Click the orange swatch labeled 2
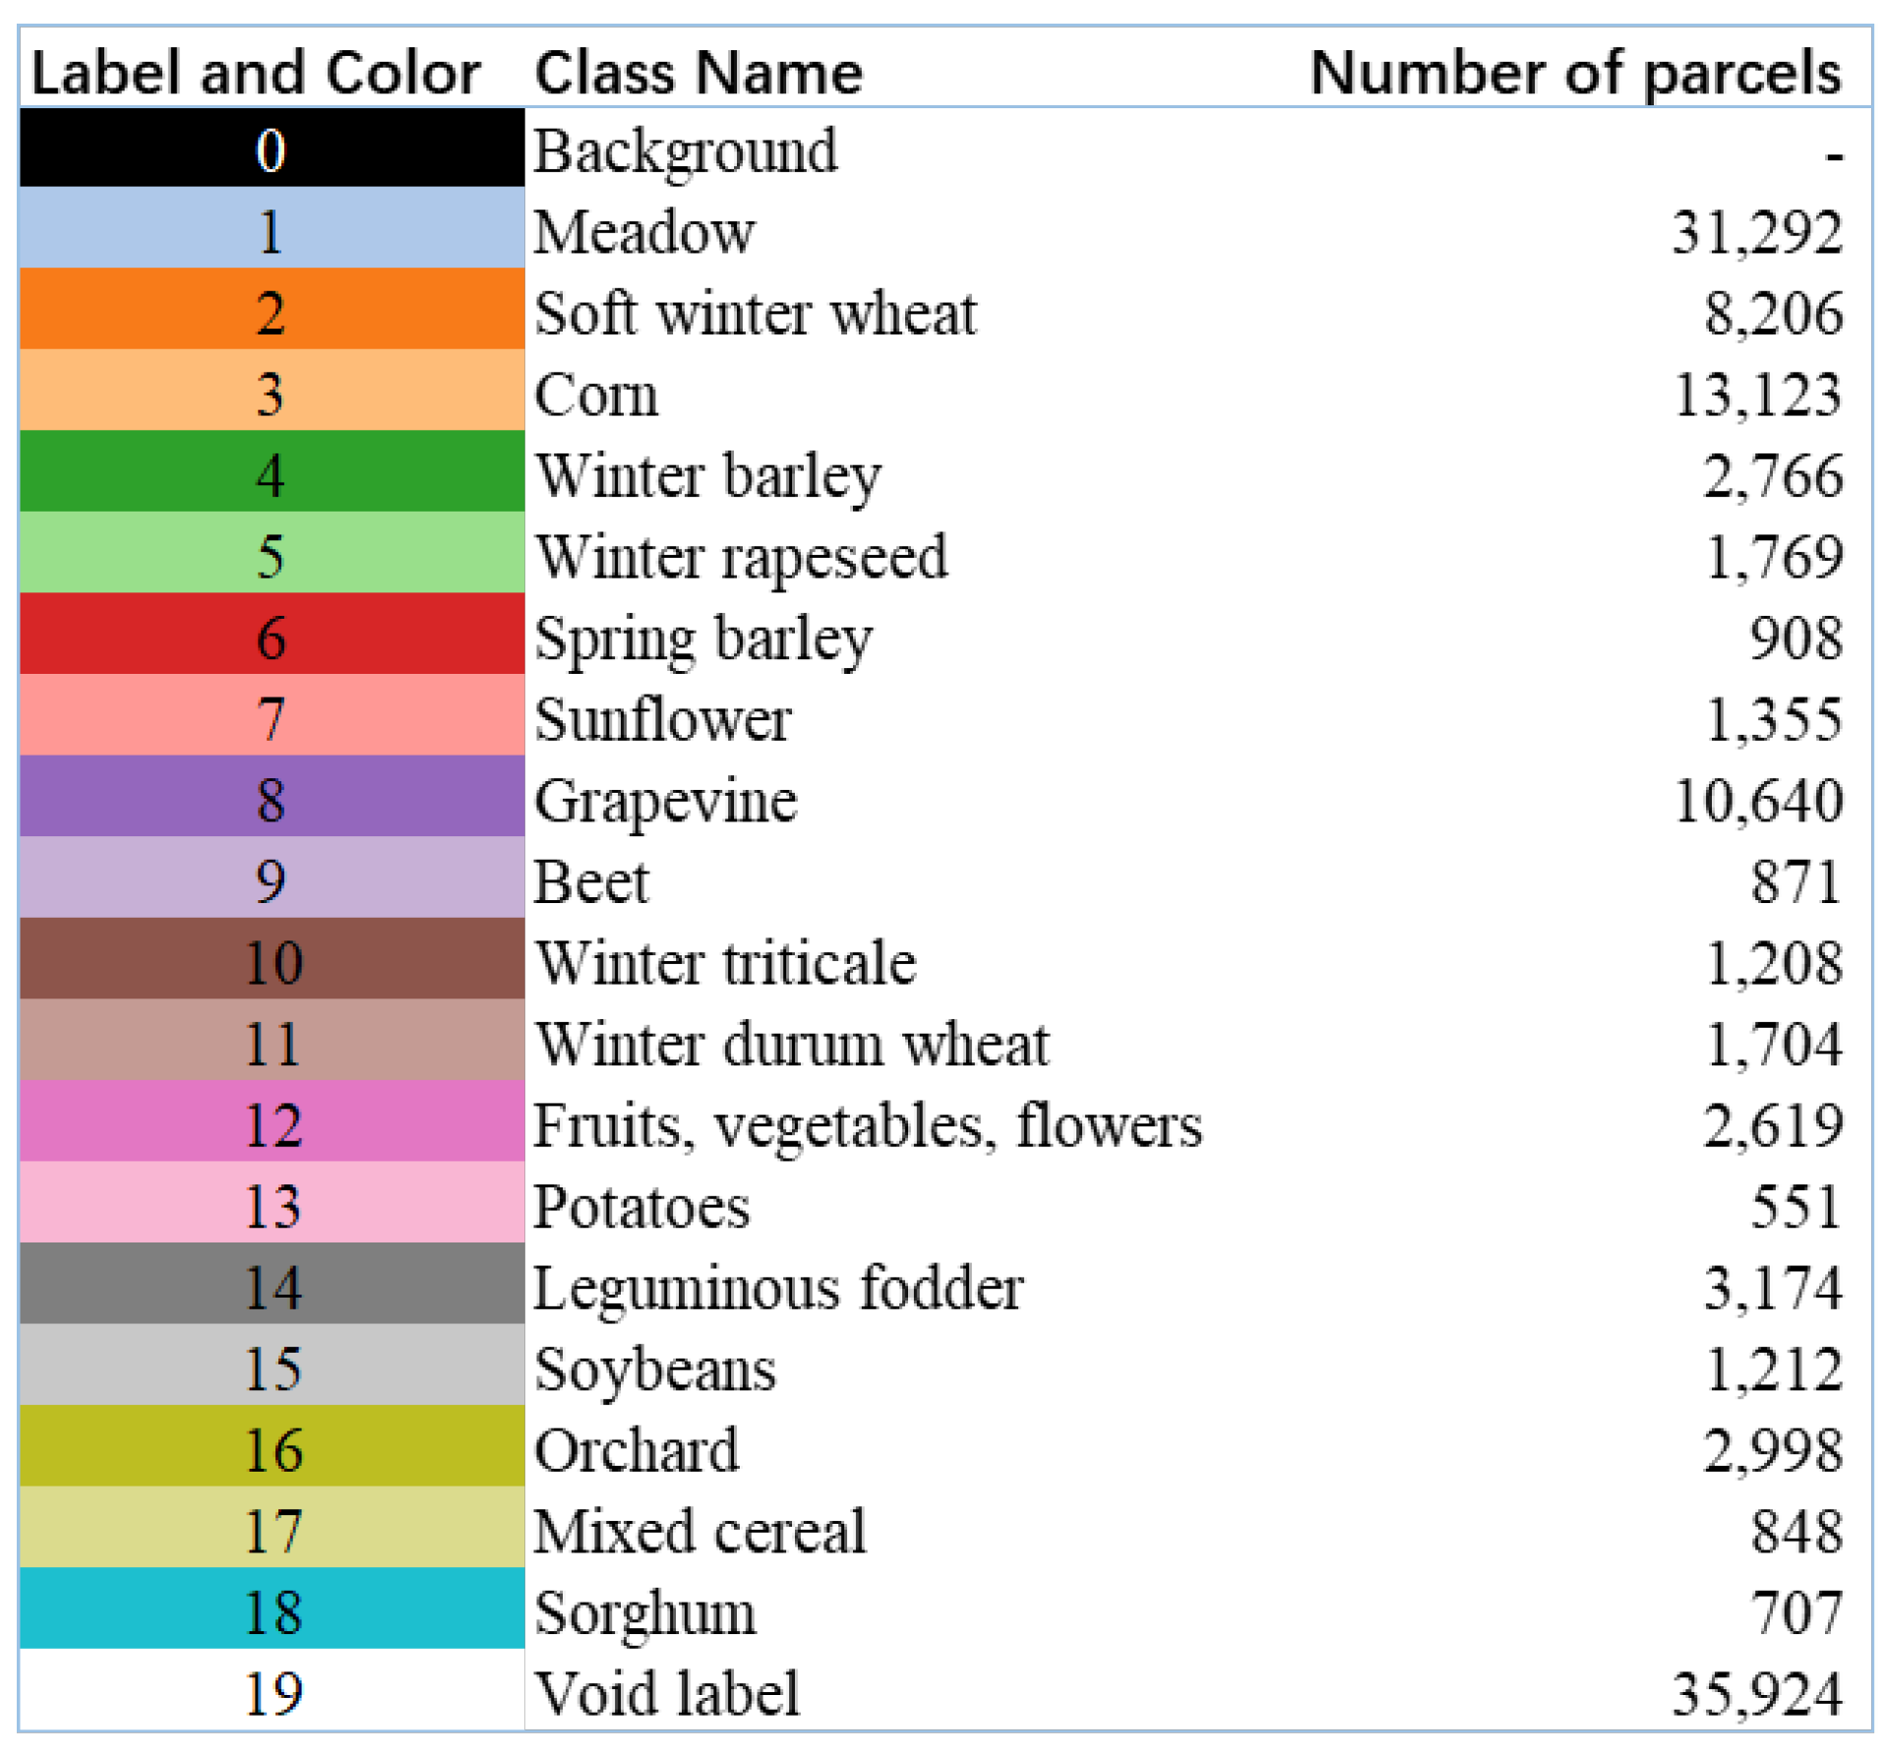Viewport: 1887px width, 1755px height. click(272, 313)
